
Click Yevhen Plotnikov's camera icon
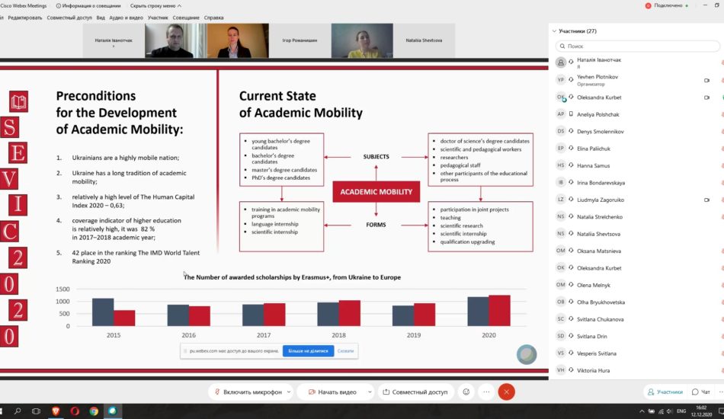coord(706,80)
